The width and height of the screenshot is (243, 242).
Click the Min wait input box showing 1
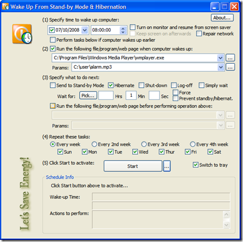point(131,95)
